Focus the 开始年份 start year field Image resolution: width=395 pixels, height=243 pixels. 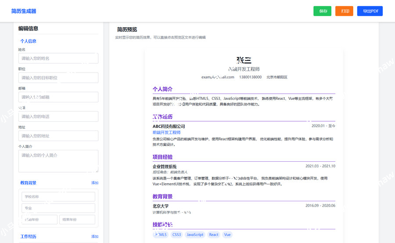click(x=39, y=220)
